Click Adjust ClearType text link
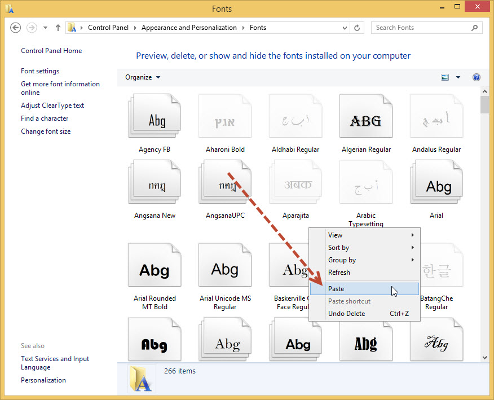This screenshot has width=494, height=400. [x=52, y=106]
